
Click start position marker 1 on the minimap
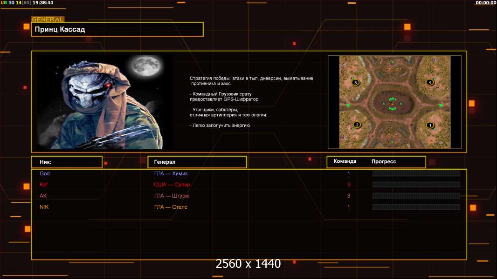[430, 125]
